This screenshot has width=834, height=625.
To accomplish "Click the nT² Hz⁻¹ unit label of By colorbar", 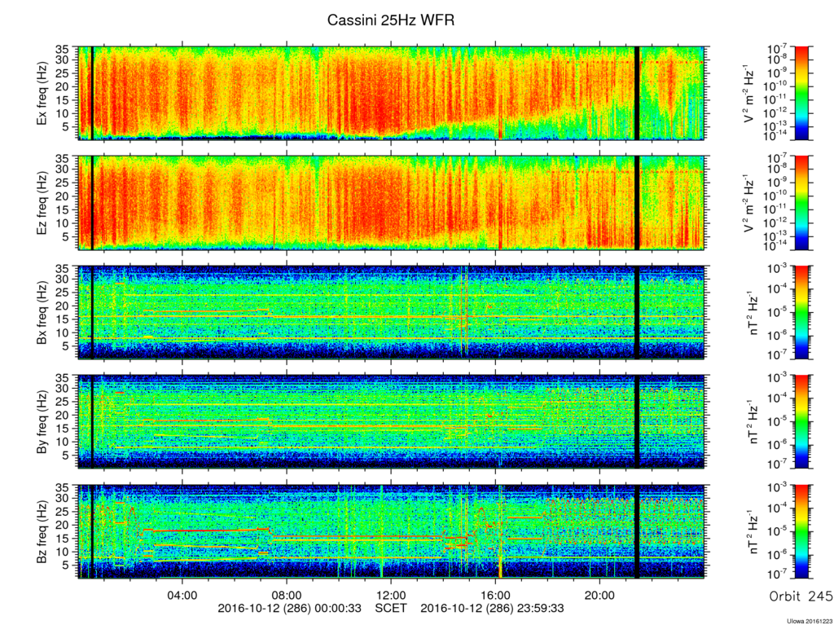I will pos(753,421).
